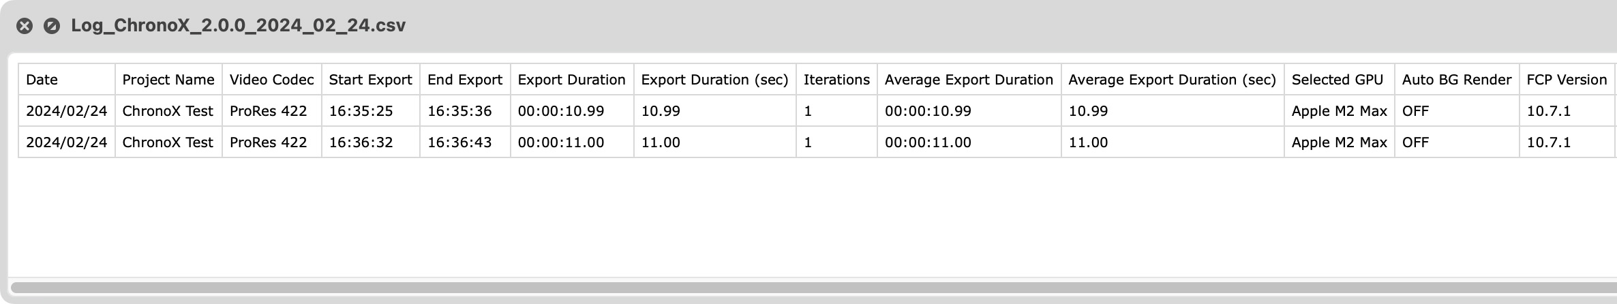Click the 16:36:43 end export cell
Screen dimensions: 1617x304
(x=465, y=142)
